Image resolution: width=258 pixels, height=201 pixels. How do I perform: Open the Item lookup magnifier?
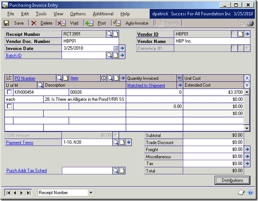point(110,78)
